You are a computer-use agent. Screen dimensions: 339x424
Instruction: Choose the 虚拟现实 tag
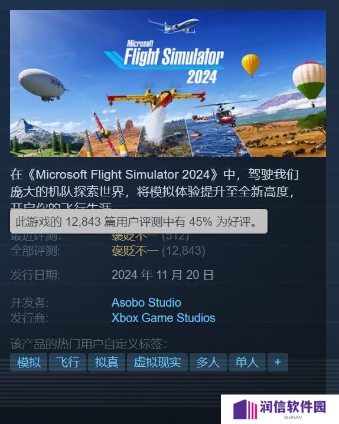157,362
